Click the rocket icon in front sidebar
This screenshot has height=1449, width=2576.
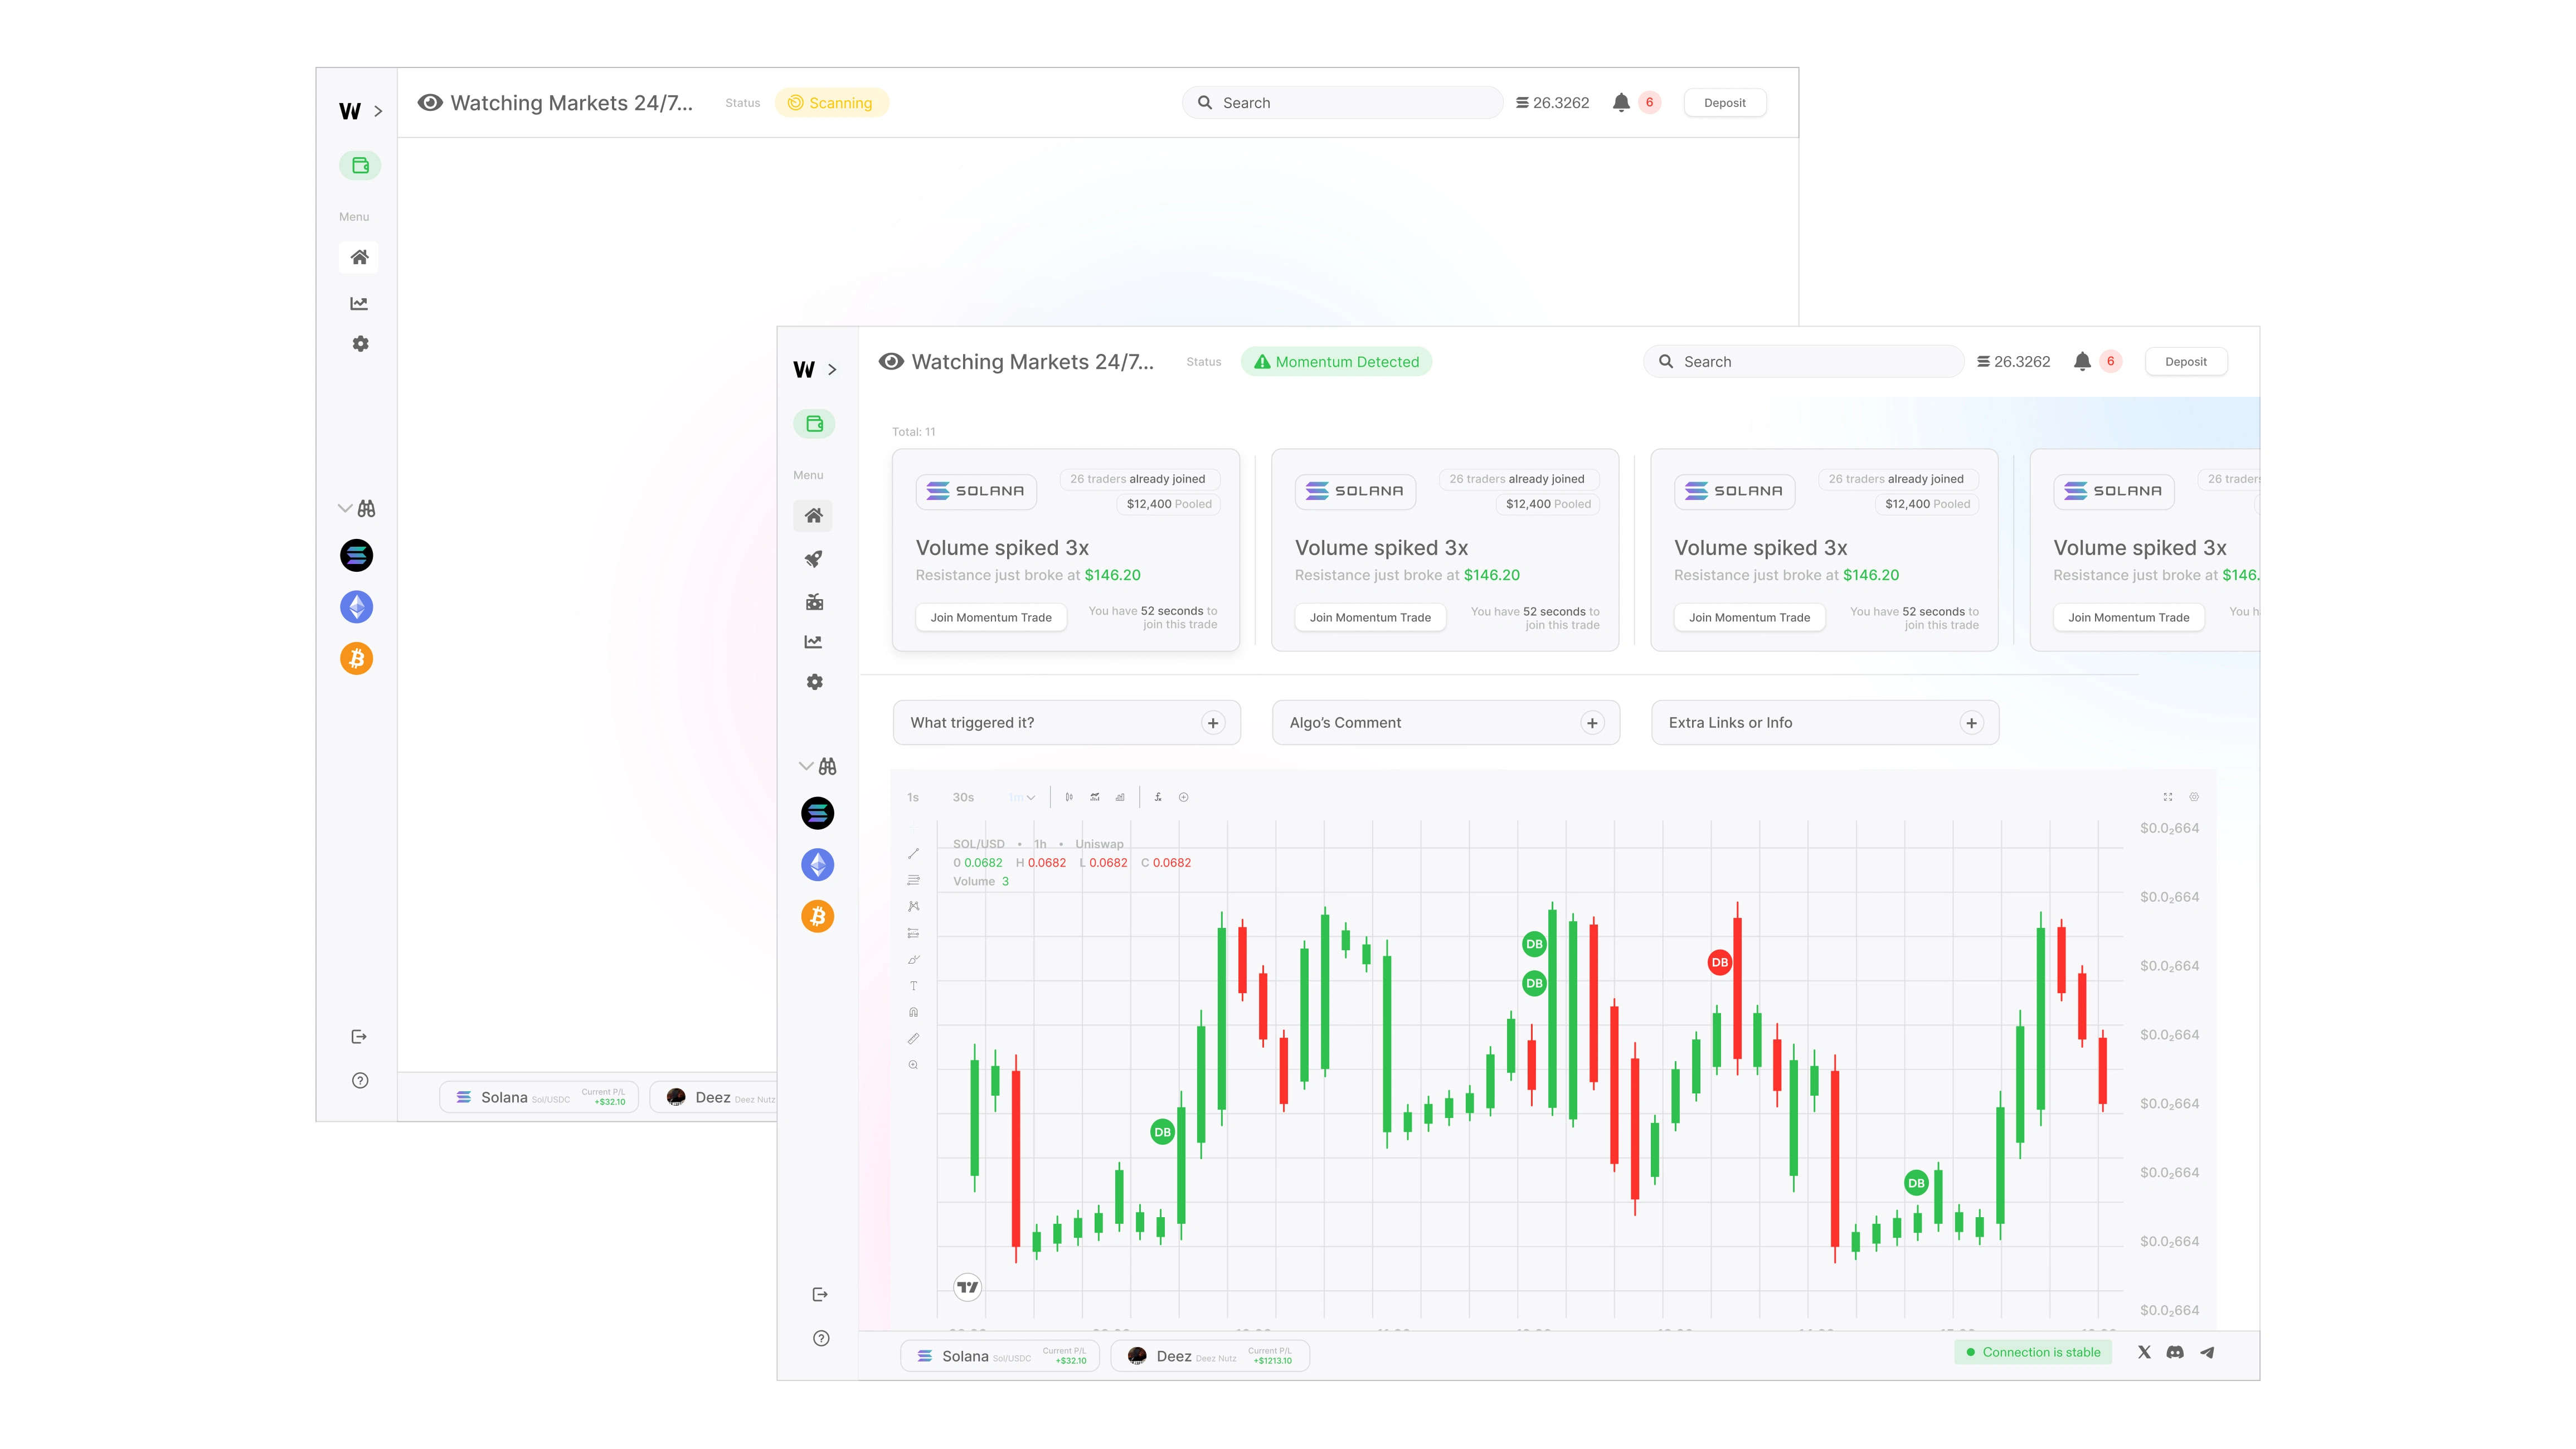tap(814, 559)
